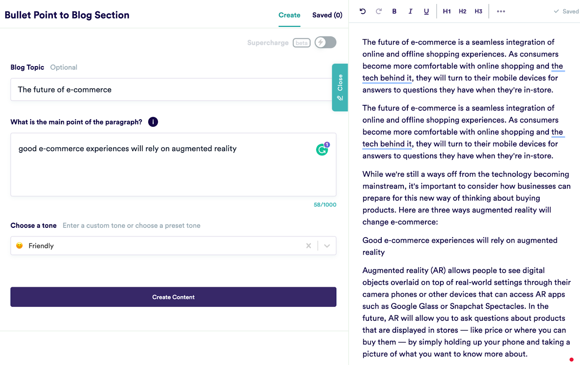Click the friendly smiley emoji icon

20,246
